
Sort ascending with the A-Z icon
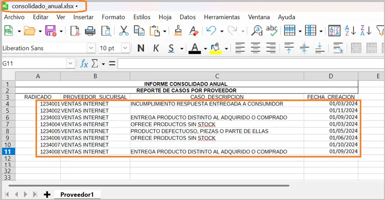pyautogui.click(x=350, y=31)
